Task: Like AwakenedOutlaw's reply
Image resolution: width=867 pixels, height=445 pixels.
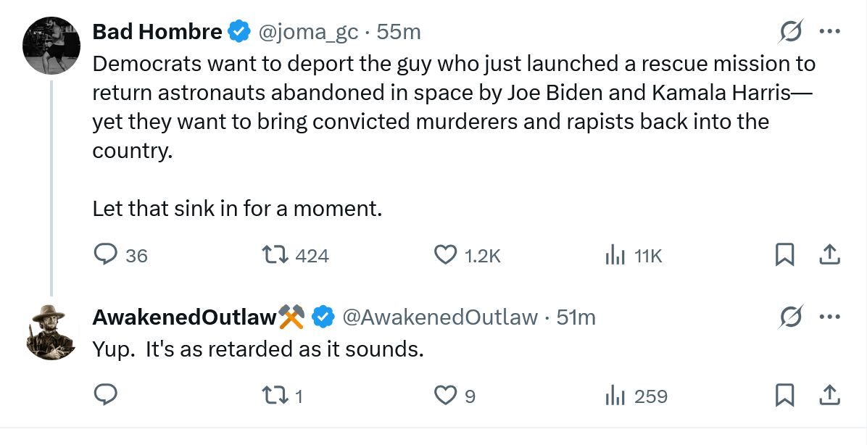Action: pyautogui.click(x=444, y=396)
